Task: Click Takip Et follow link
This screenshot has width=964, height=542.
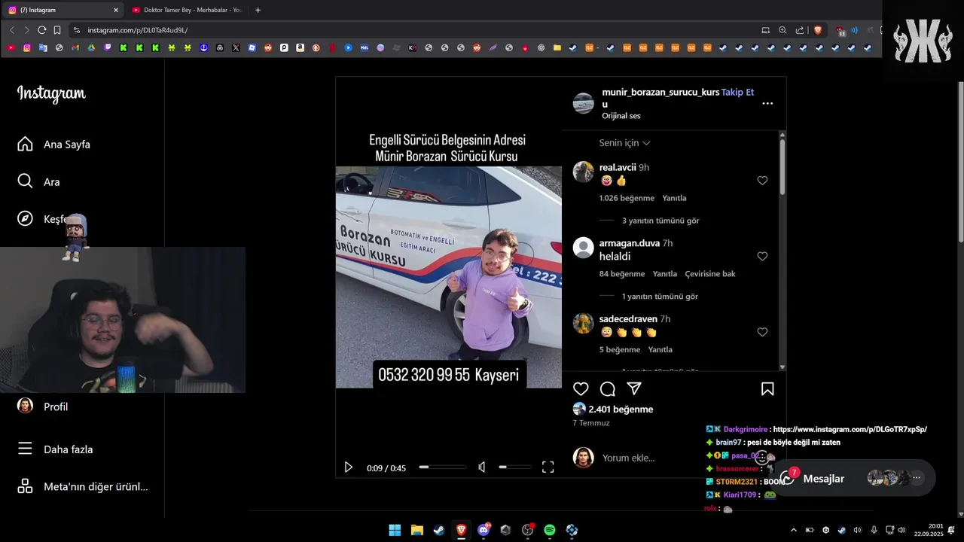Action: pyautogui.click(x=738, y=92)
